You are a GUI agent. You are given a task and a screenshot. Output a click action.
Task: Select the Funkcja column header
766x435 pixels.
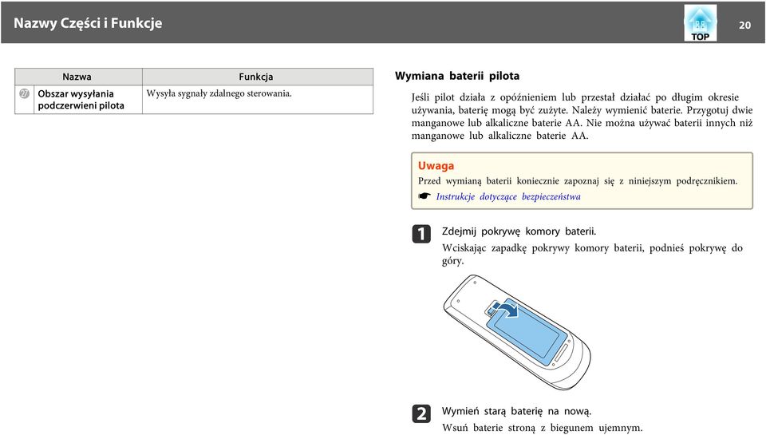258,77
